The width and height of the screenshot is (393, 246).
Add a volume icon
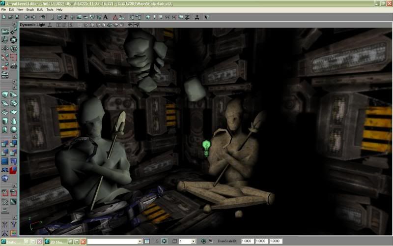pyautogui.click(x=5, y=179)
